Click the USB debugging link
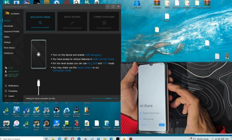The image size is (232, 140). 93,55
